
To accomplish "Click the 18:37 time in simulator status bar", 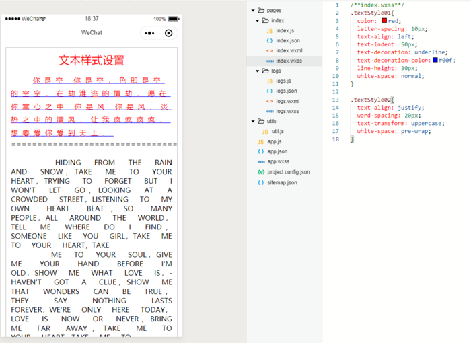I will pos(92,19).
